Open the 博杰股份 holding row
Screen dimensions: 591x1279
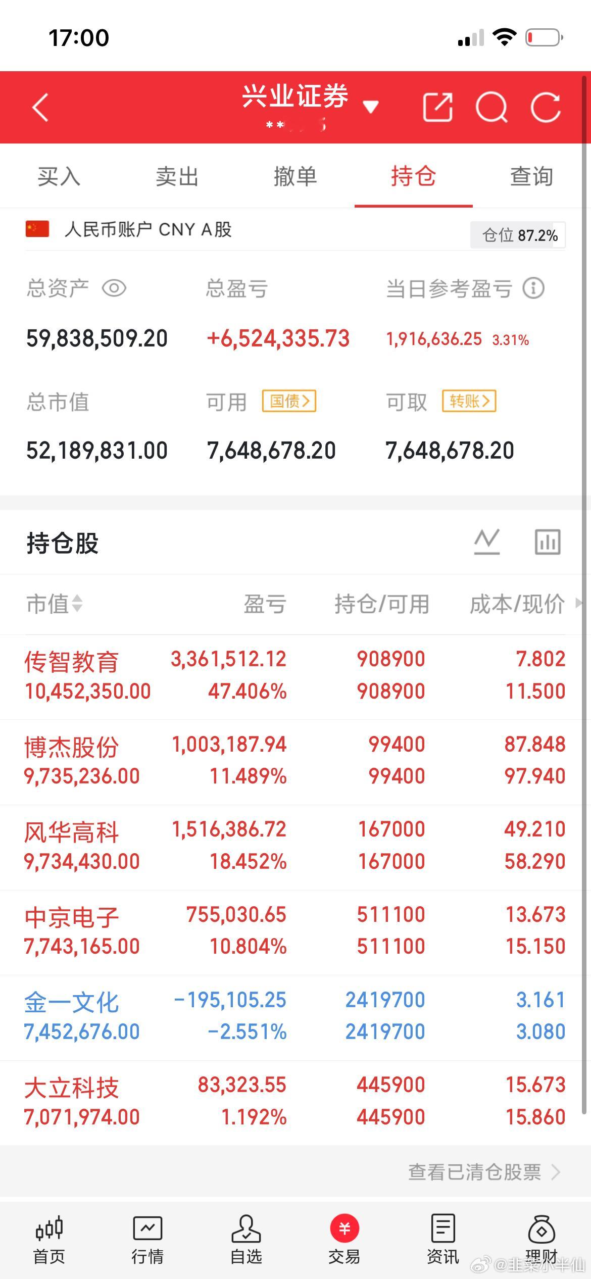[x=295, y=762]
